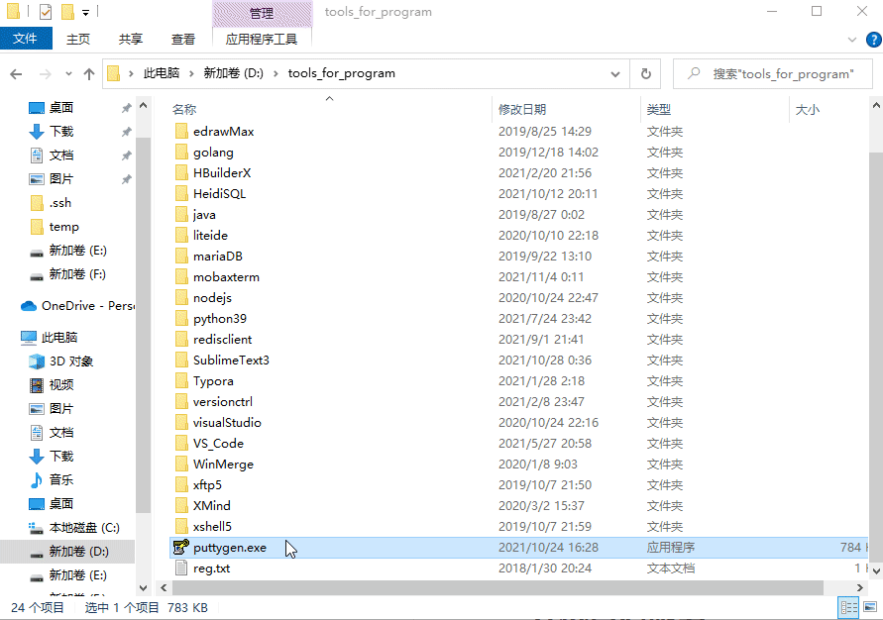
Task: Select the mariaDB folder name
Action: [x=217, y=256]
